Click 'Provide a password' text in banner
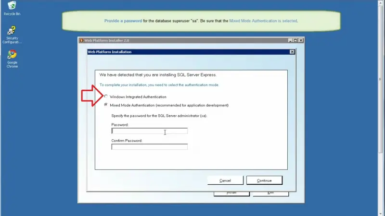The height and width of the screenshot is (216, 385). 123,21
